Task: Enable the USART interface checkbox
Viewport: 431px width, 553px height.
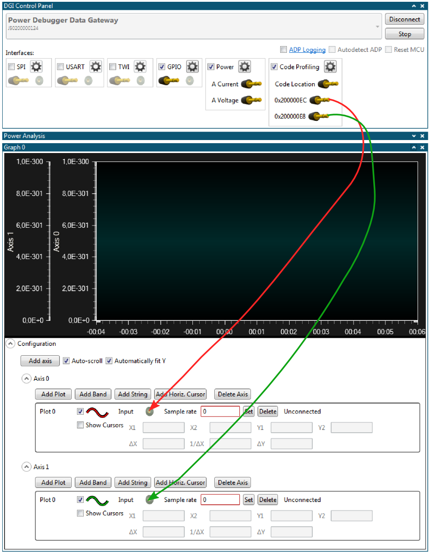Action: [x=60, y=67]
